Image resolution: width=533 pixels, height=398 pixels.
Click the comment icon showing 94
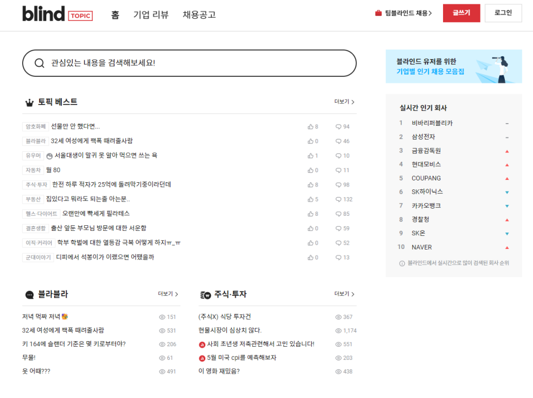[338, 126]
